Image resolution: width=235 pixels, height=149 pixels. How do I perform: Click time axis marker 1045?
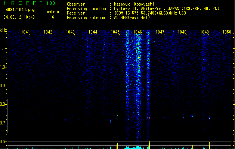pyautogui.click(x=115, y=32)
